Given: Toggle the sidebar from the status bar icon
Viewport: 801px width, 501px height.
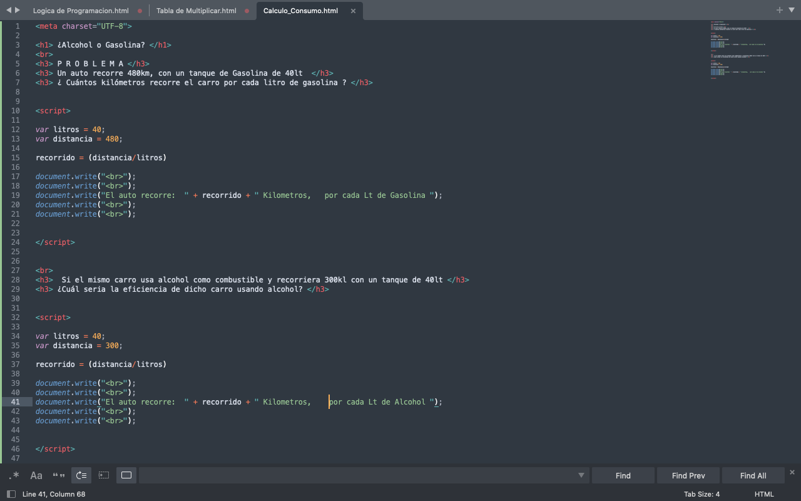Looking at the screenshot, I should [11, 494].
